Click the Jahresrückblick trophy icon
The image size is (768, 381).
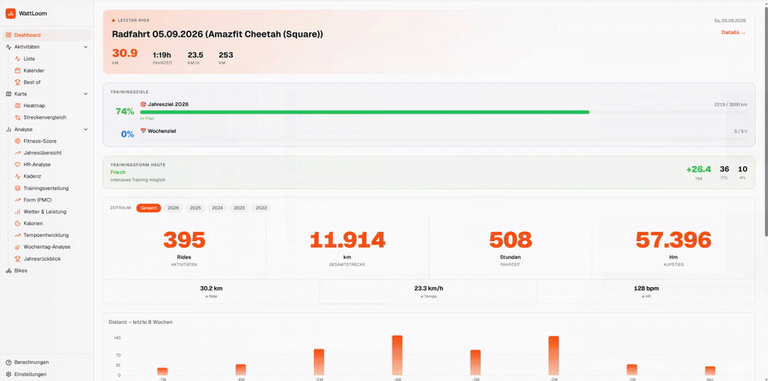click(x=18, y=259)
